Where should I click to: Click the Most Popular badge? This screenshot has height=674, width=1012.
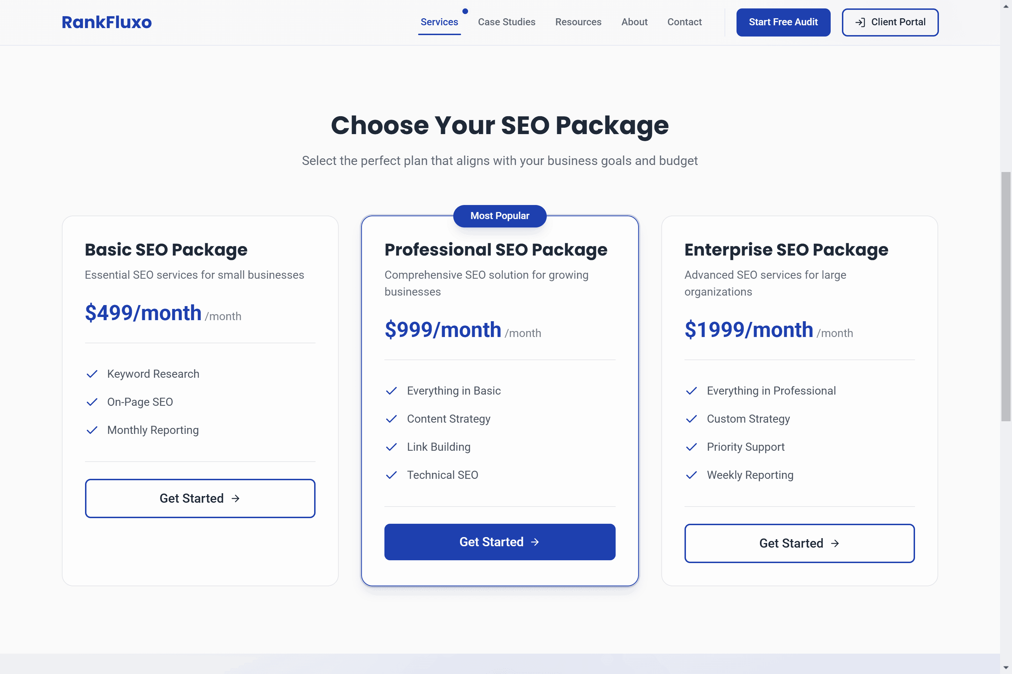(500, 216)
